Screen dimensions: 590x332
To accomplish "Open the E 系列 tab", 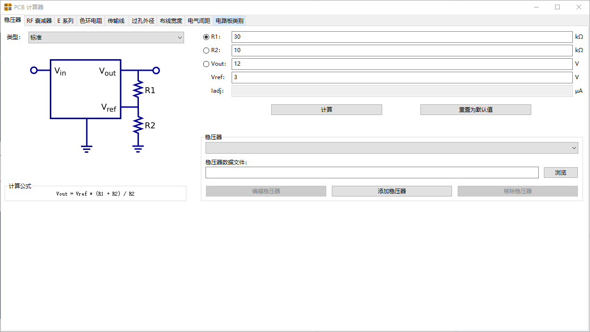I will 65,21.
